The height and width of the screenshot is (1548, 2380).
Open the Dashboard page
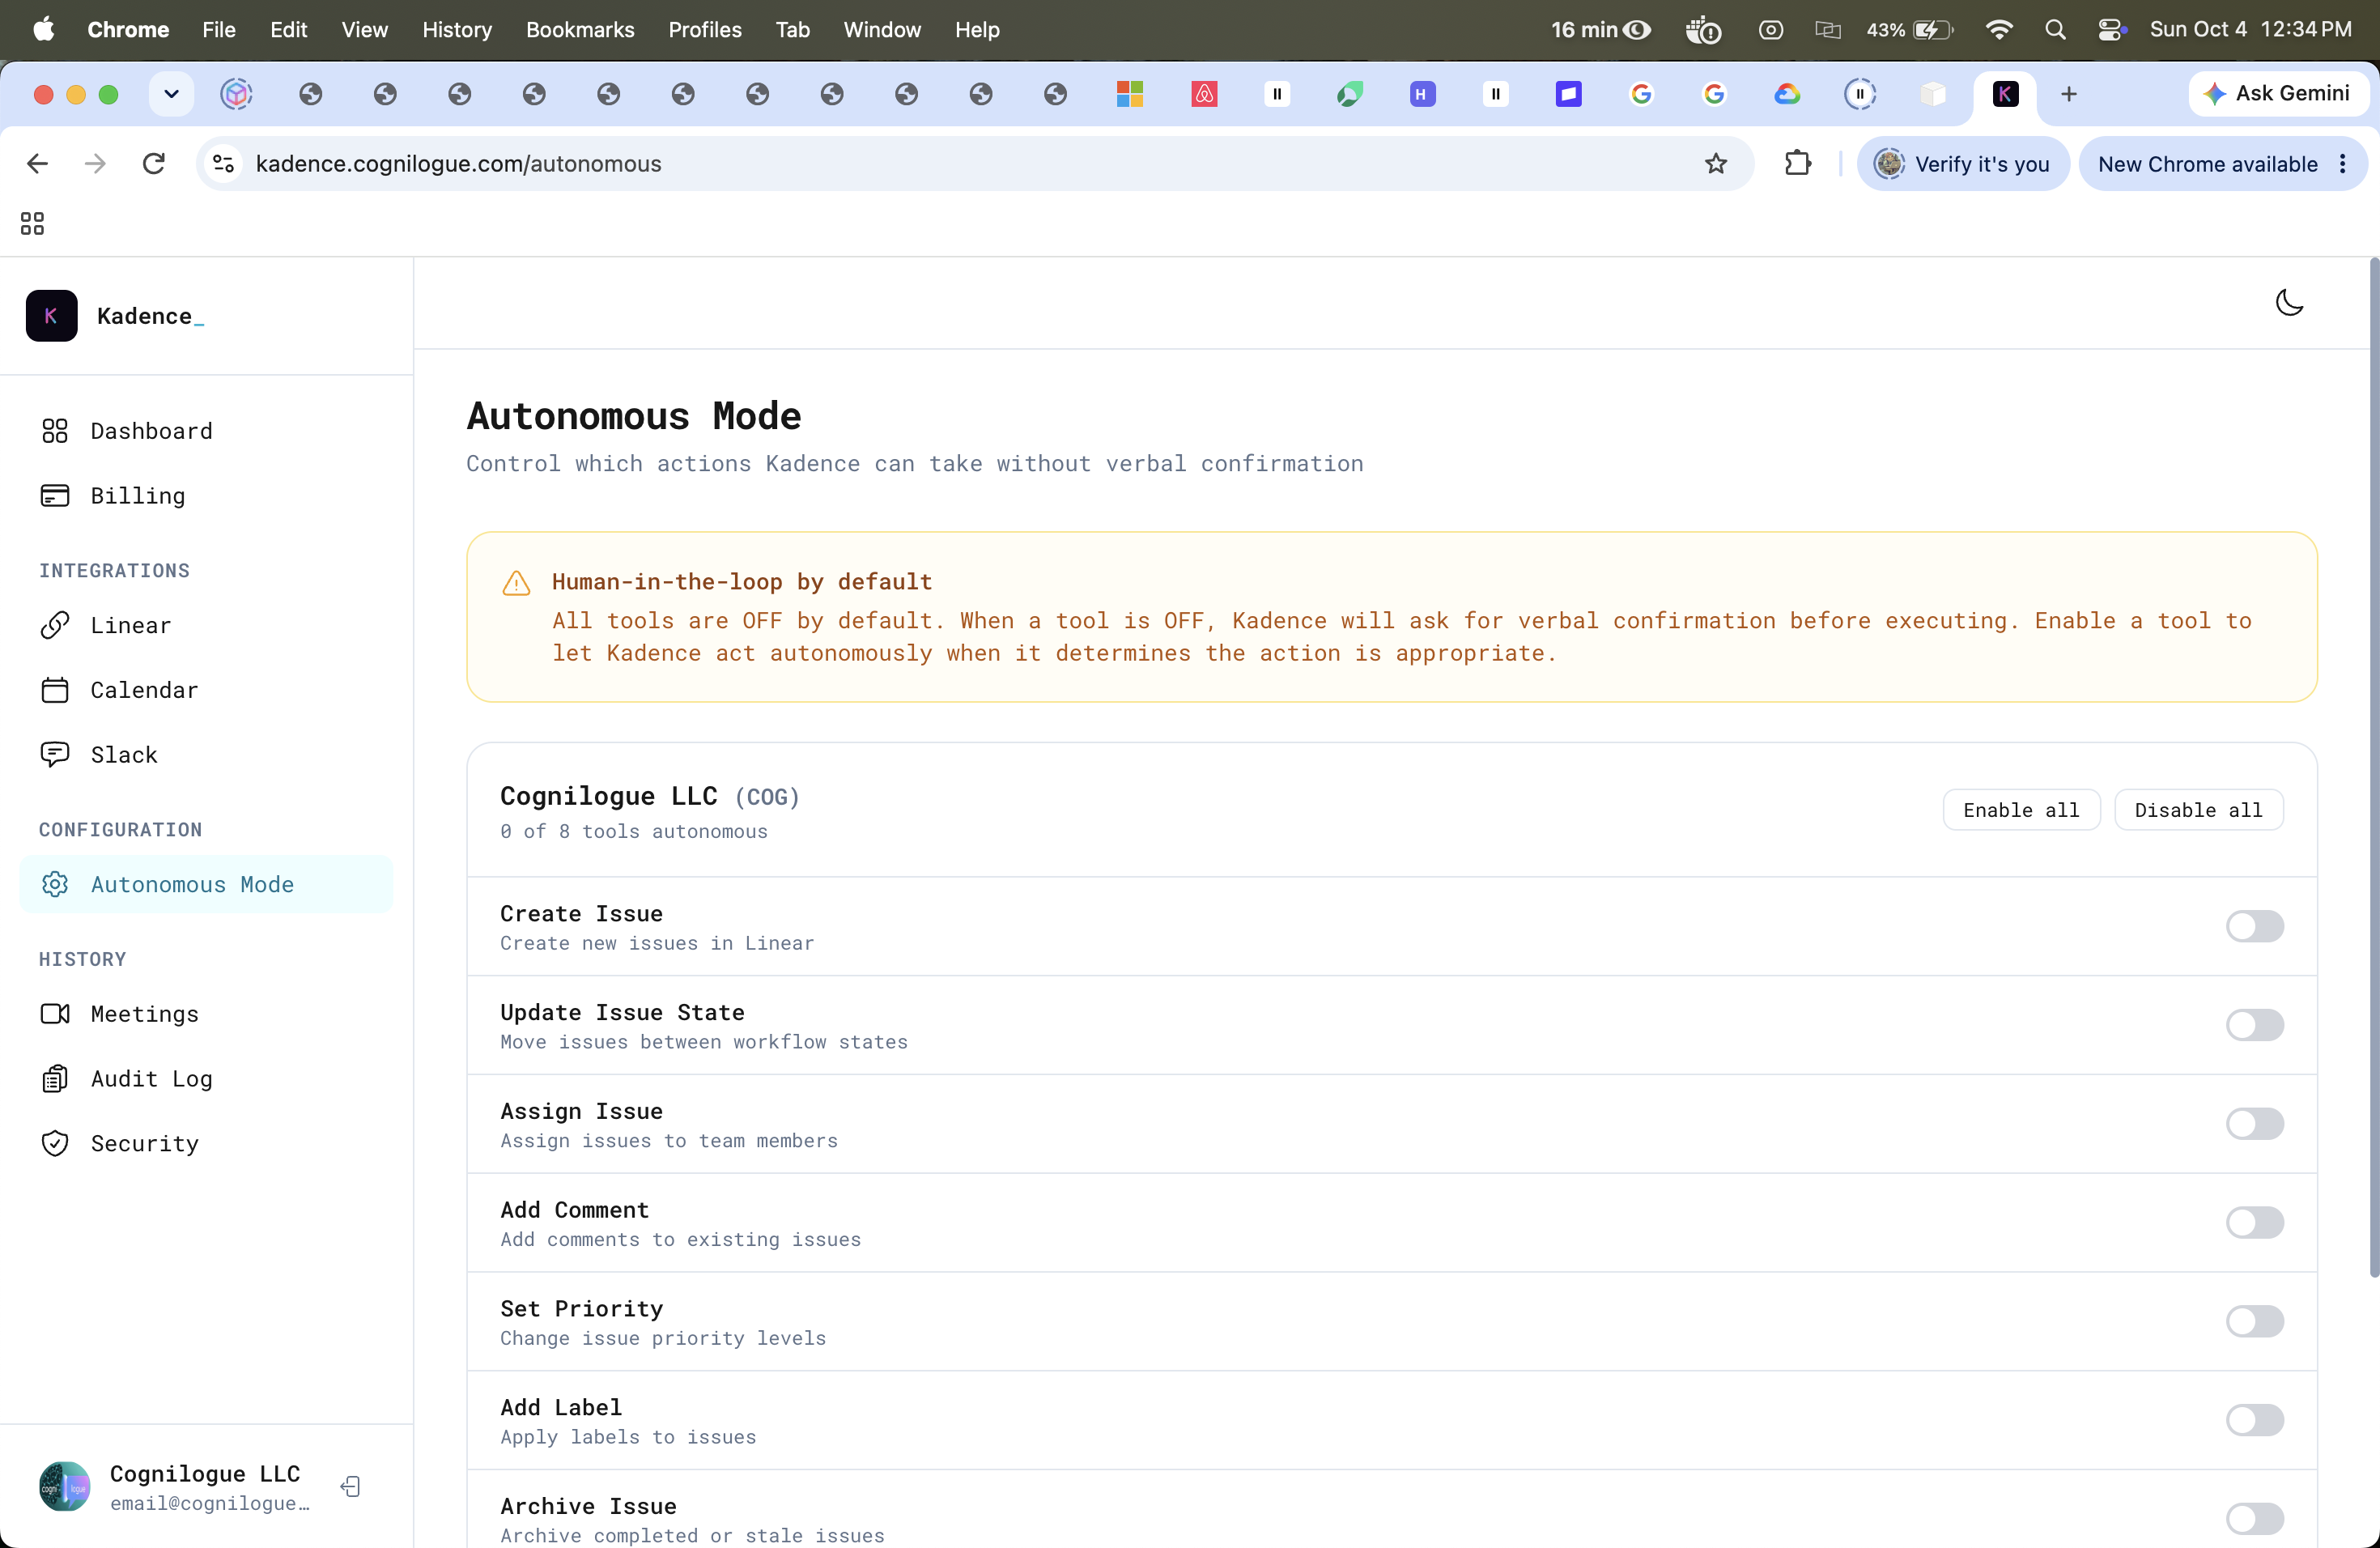[x=206, y=431]
